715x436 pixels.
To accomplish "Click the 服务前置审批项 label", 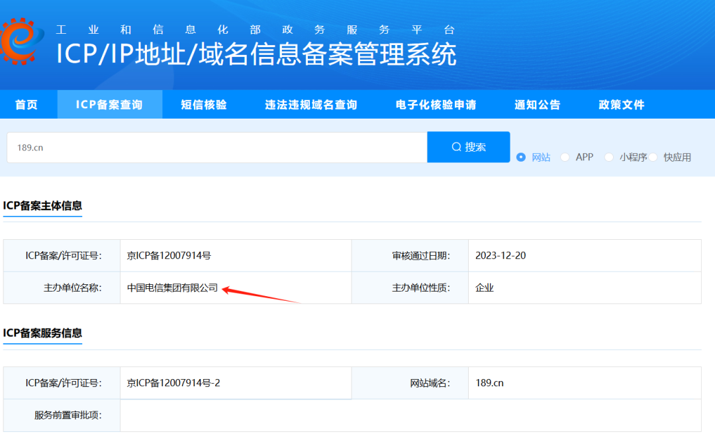I will (x=68, y=415).
